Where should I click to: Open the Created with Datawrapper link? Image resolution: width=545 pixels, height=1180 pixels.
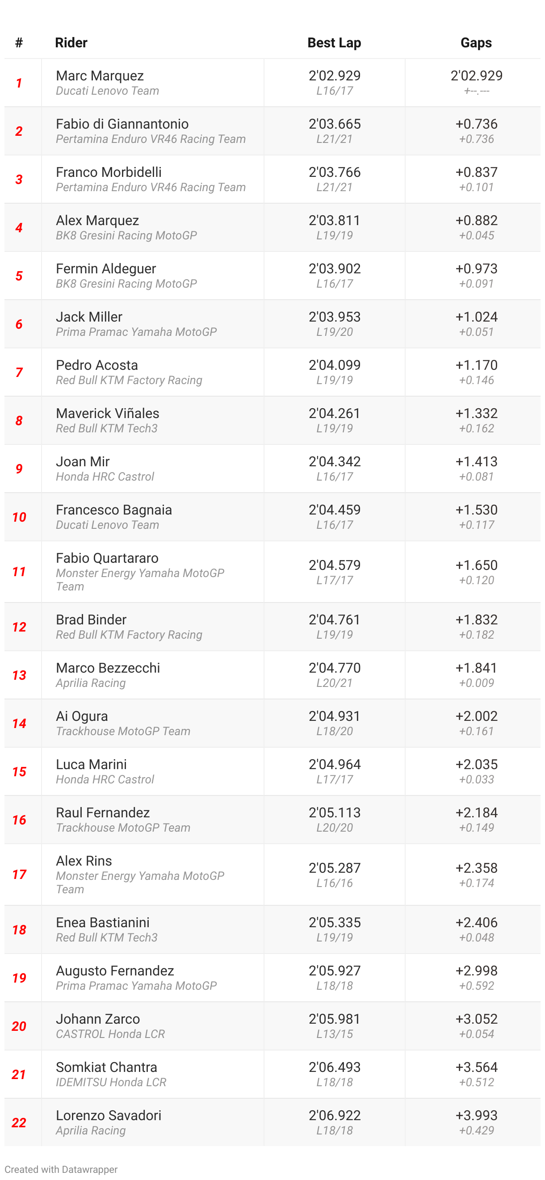[x=61, y=1169]
